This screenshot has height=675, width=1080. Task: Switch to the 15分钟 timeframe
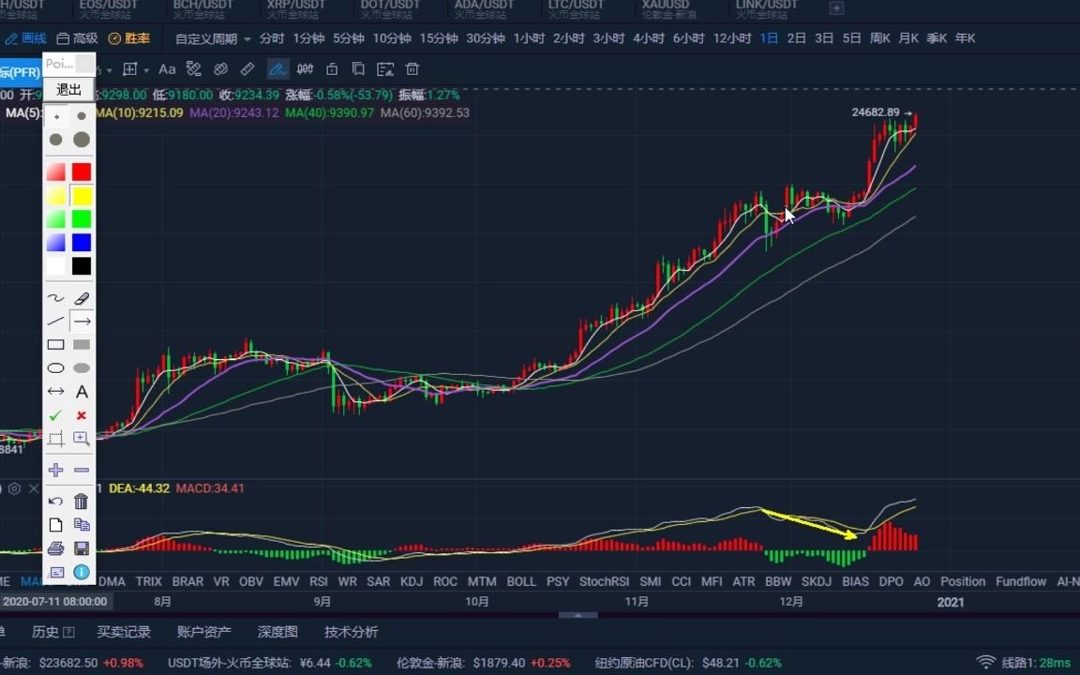pos(439,38)
